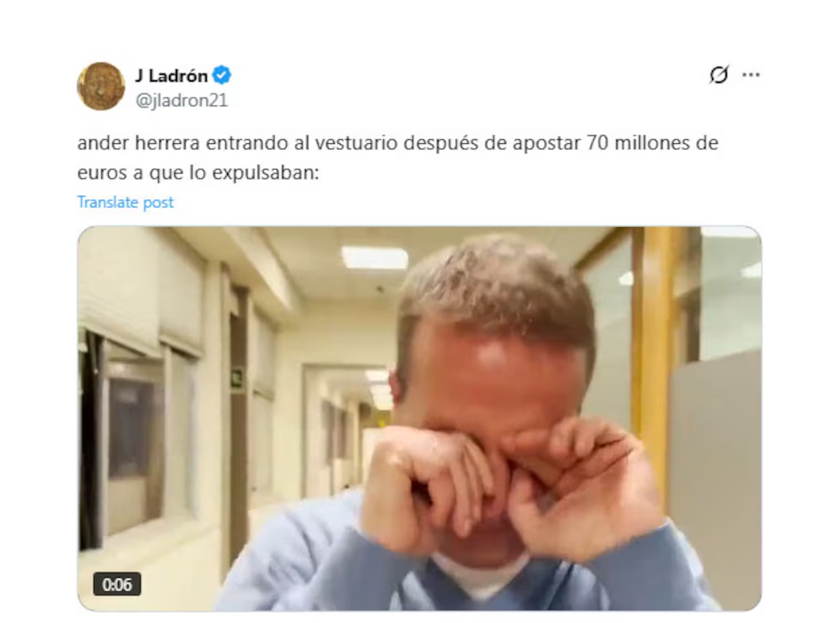Viewport: 830px width, 623px height.
Task: Click the blue verified badge
Action: [221, 75]
